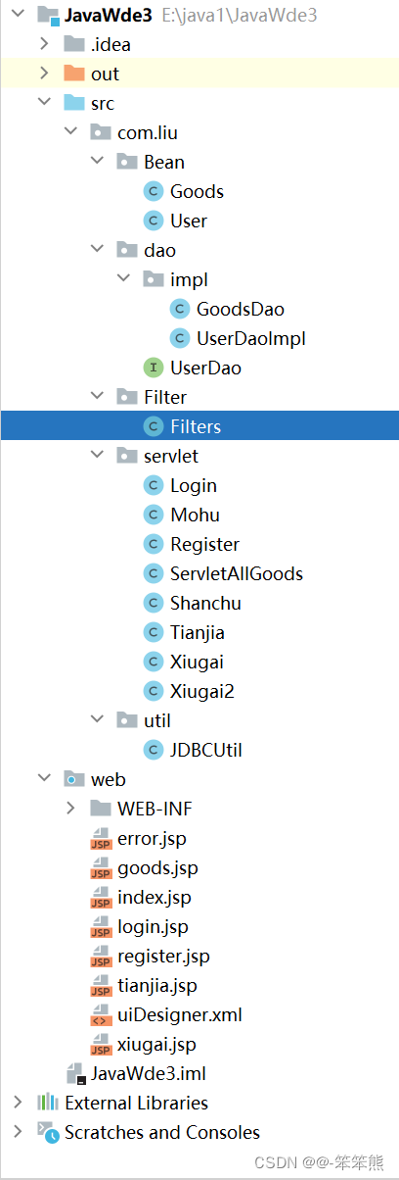Expand the WEB-INF folder
Image resolution: width=399 pixels, height=1180 pixels.
point(70,809)
